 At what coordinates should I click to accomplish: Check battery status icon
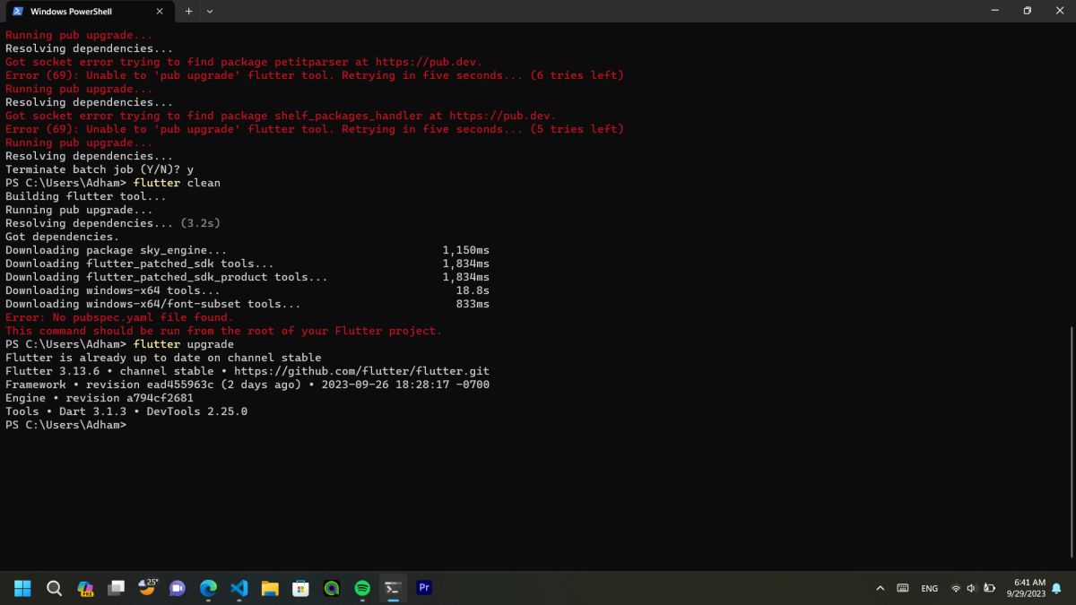(989, 588)
